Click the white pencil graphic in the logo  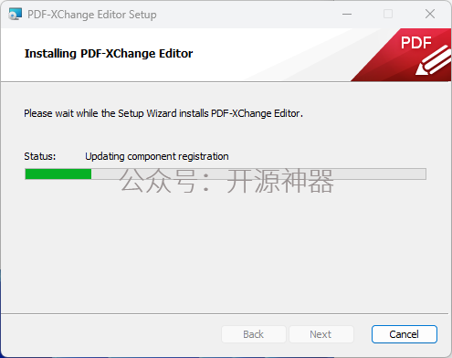click(434, 60)
